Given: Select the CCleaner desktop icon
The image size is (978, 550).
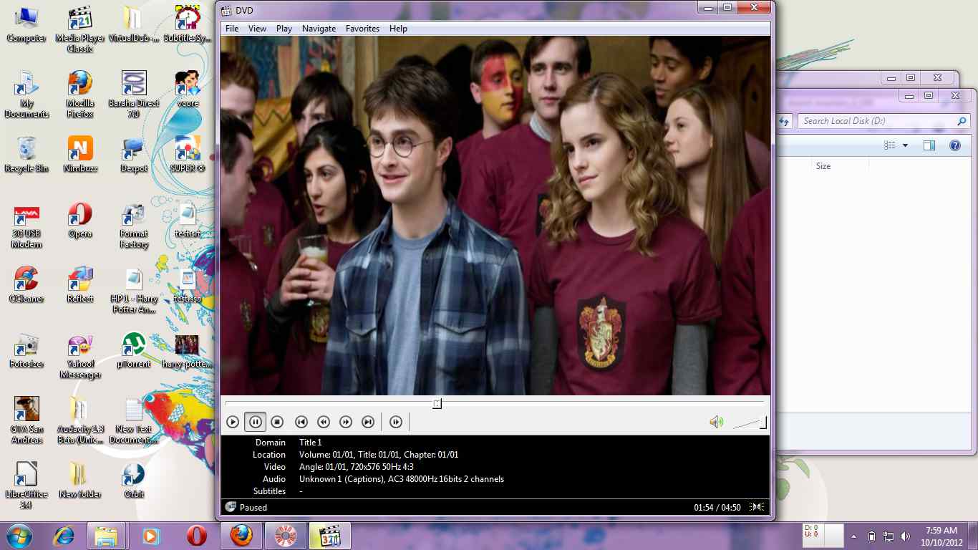Looking at the screenshot, I should tap(26, 285).
